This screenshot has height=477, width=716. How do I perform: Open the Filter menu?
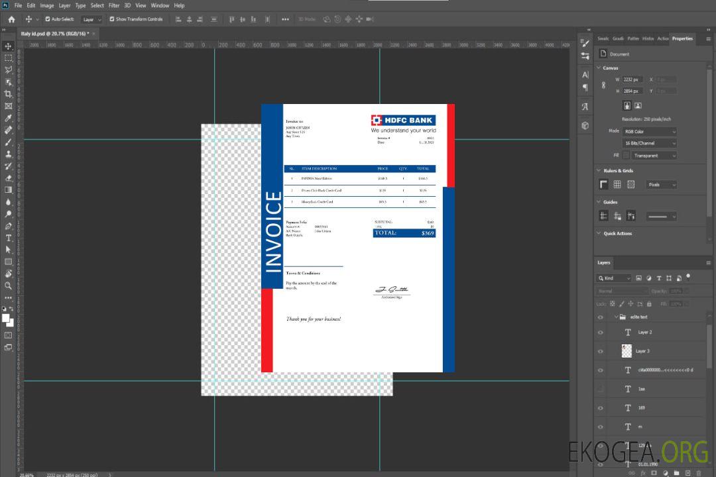(114, 5)
